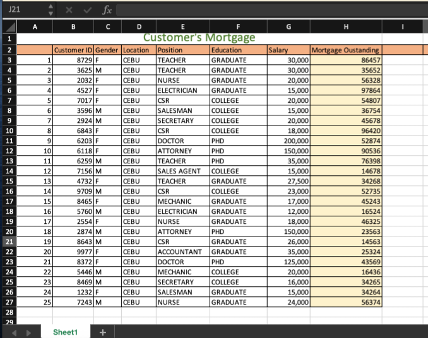Select the ACCOUNTANT position cell
The width and height of the screenshot is (428, 338).
(x=183, y=252)
